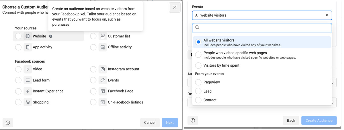
Task: Select the Instant Experience radio button
Action: pyautogui.click(x=18, y=91)
